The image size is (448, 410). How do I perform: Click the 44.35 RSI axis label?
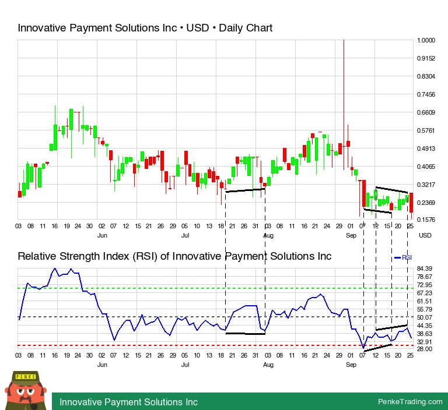(425, 326)
